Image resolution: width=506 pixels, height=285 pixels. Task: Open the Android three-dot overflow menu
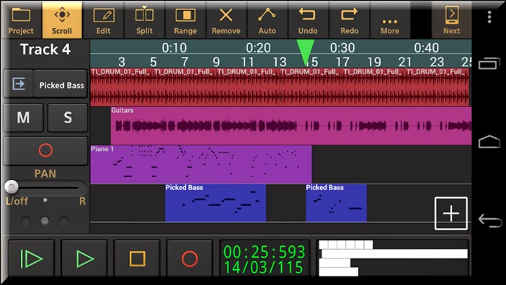(x=489, y=17)
